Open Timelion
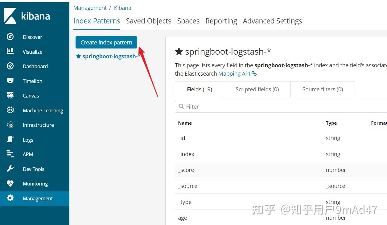The width and height of the screenshot is (387, 225). click(32, 81)
